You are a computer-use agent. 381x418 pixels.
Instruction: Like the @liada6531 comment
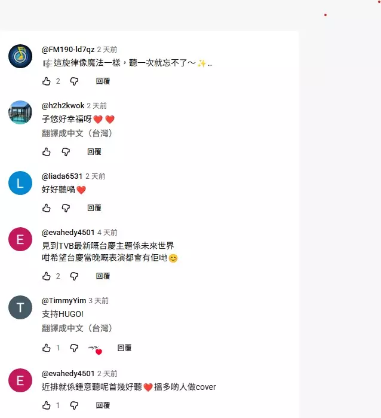pyautogui.click(x=47, y=208)
